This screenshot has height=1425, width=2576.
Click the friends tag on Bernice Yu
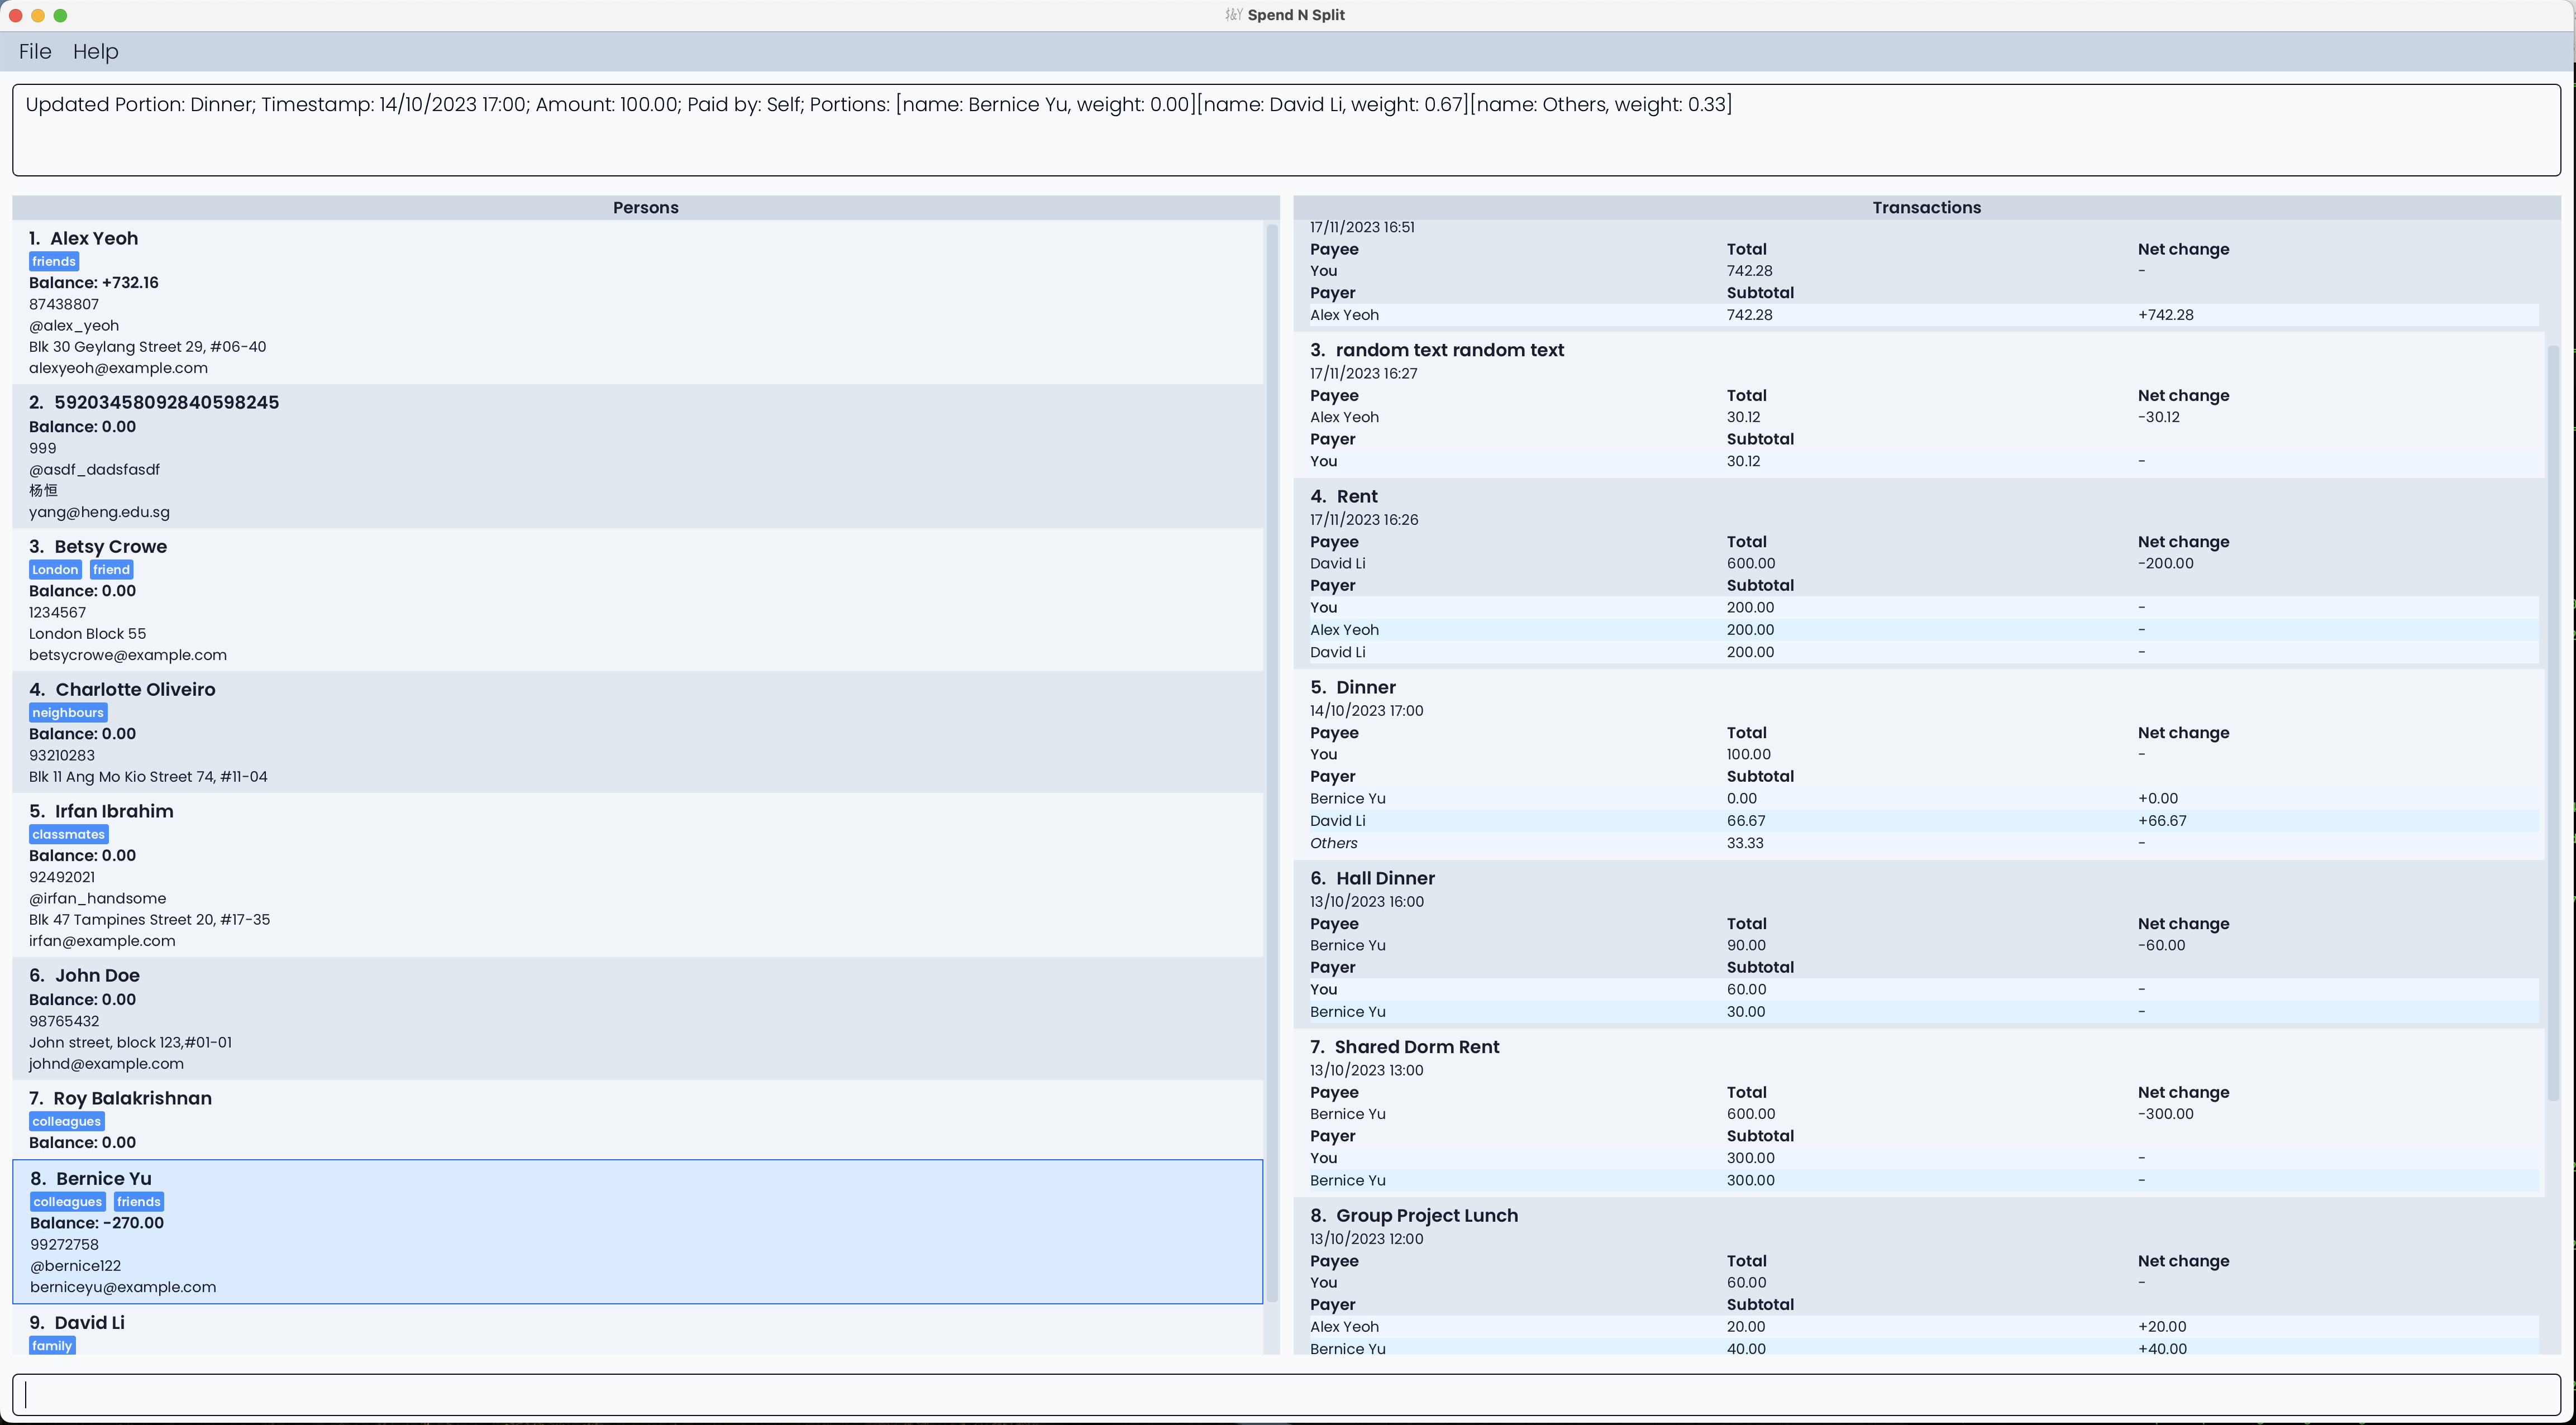coord(138,1202)
